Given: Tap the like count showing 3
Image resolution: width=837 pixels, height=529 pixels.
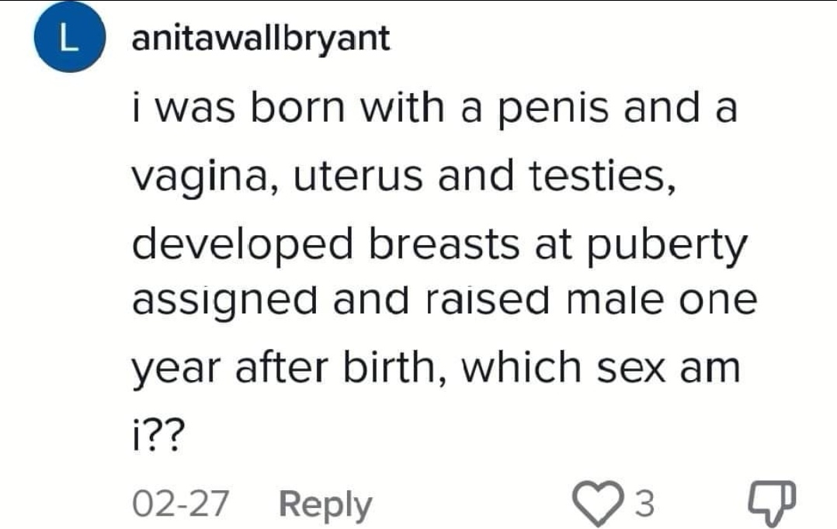Looking at the screenshot, I should [644, 503].
